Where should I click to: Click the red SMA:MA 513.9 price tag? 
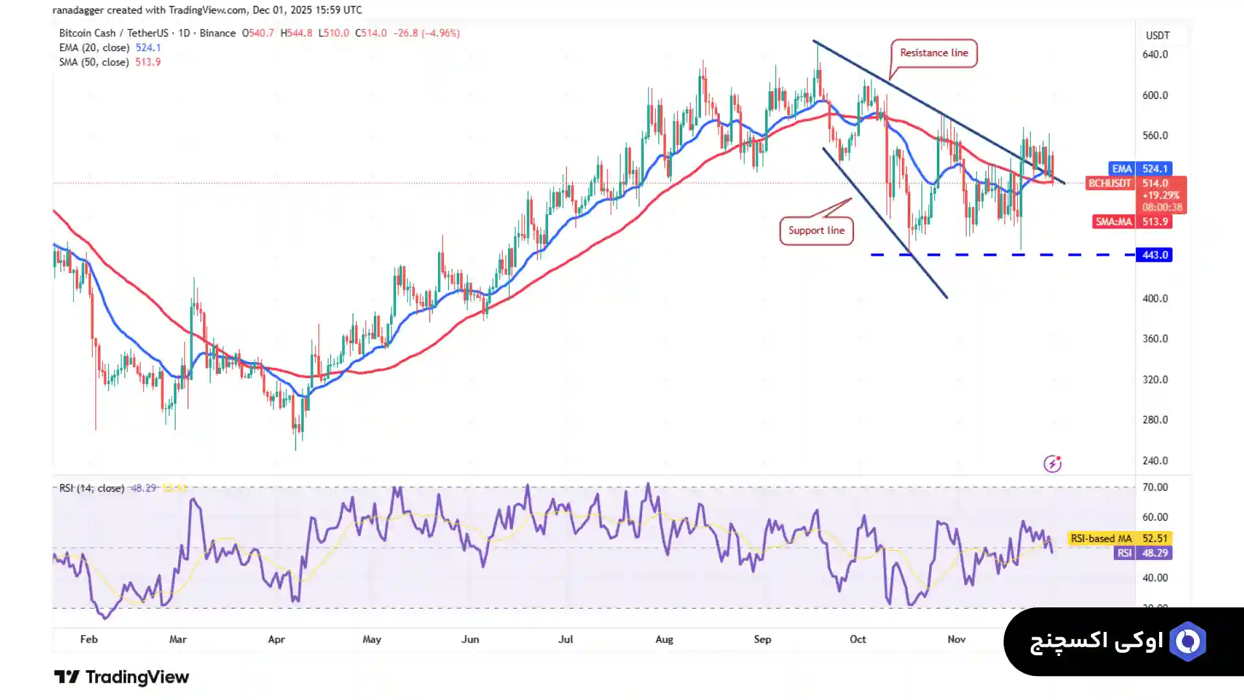tap(1132, 221)
